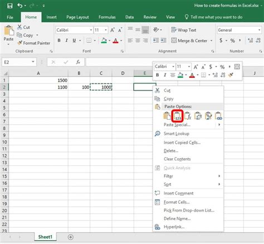Toggle Italic in the ribbon Font group
Viewport: 264px width, 244px height.
[66, 40]
